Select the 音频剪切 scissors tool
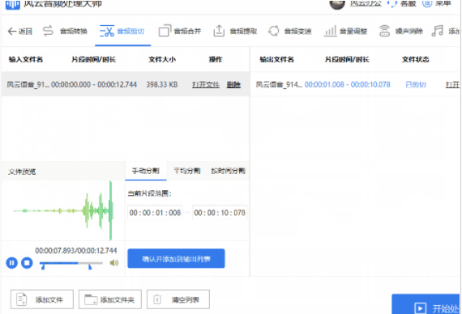The height and width of the screenshot is (314, 462). 122,32
